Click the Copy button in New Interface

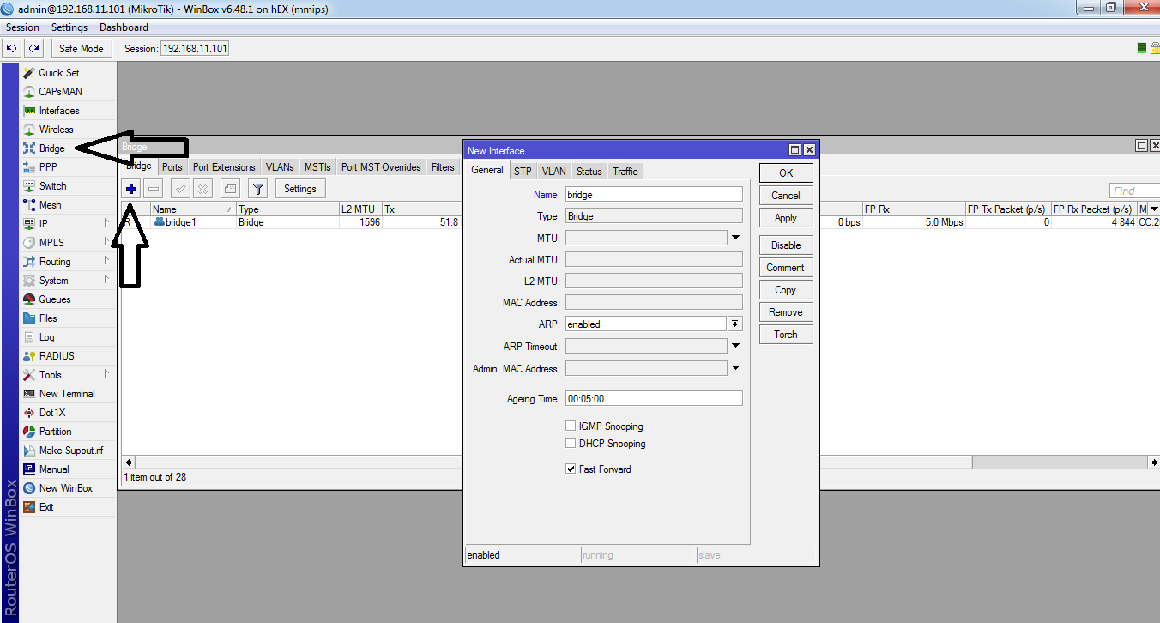click(786, 290)
